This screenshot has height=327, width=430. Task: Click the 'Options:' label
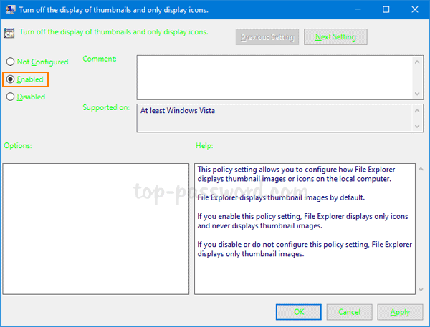point(18,145)
